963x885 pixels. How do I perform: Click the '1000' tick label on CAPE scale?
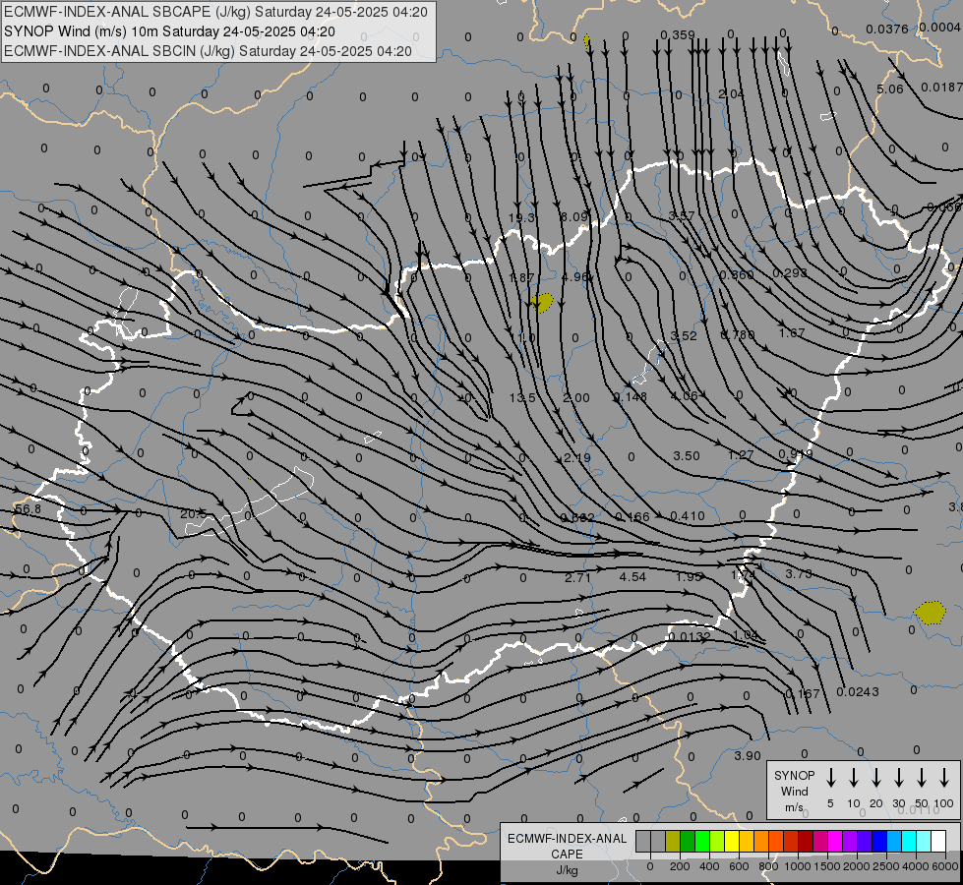[x=797, y=866]
